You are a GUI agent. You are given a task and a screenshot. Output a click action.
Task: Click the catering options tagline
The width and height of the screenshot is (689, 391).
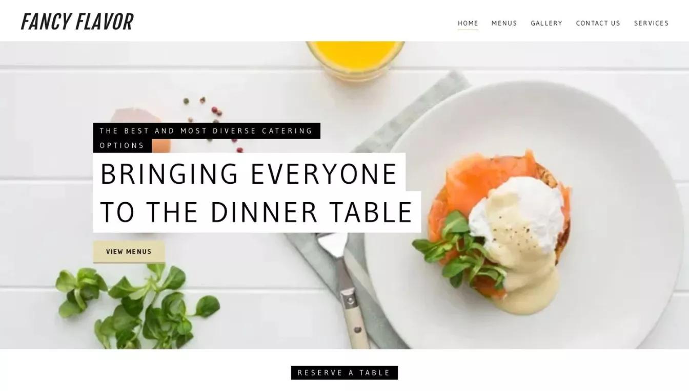[x=207, y=138]
